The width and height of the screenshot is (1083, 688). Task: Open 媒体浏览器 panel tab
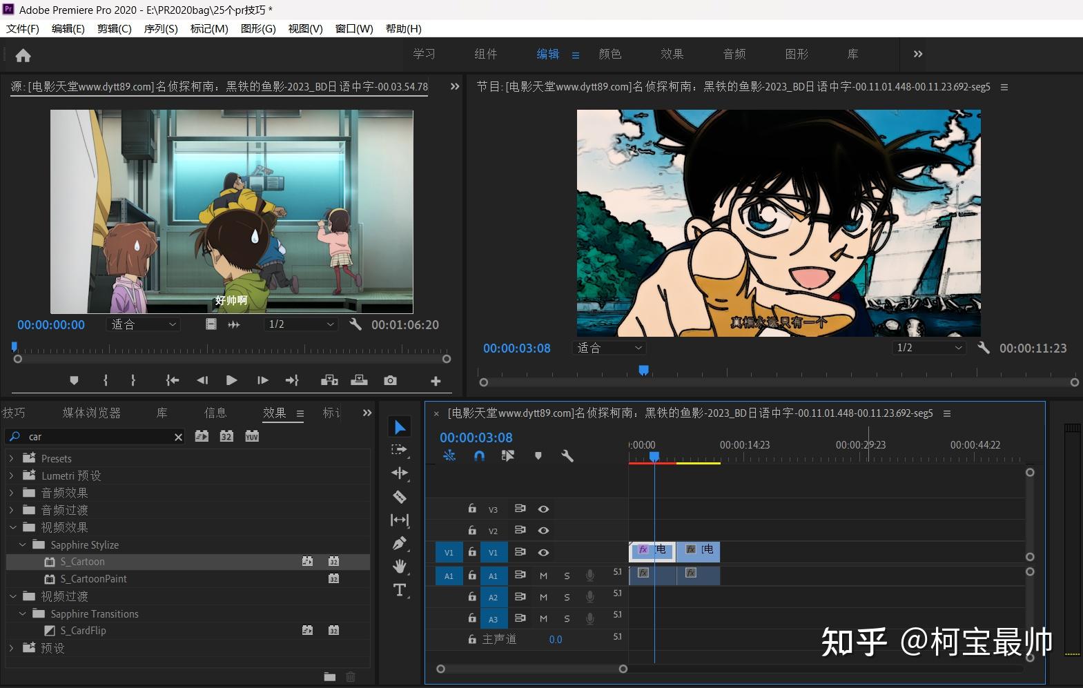tap(92, 413)
